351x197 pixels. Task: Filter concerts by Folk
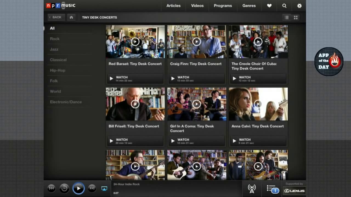[54, 81]
